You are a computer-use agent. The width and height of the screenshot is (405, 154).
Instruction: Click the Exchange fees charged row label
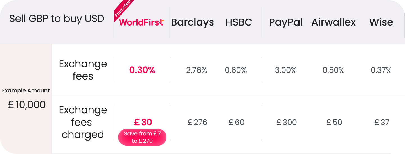(x=83, y=122)
